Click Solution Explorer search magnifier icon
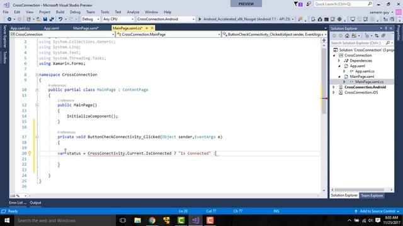403x226 pixels. click(388, 43)
